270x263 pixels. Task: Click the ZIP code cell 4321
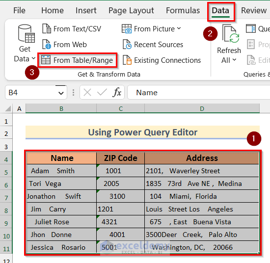tap(121, 222)
